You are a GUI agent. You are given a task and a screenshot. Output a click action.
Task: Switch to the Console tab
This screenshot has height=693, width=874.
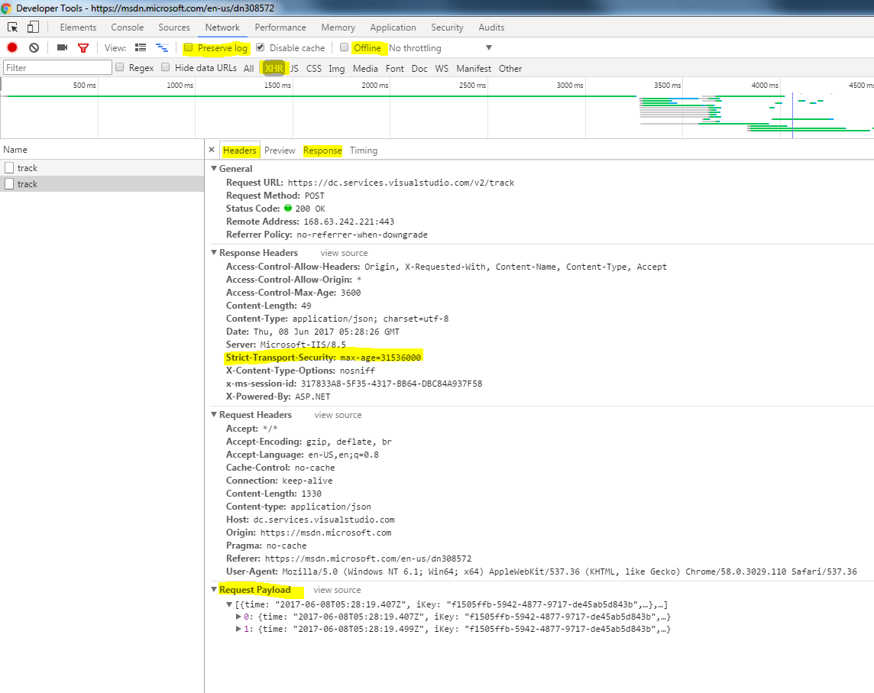point(127,28)
